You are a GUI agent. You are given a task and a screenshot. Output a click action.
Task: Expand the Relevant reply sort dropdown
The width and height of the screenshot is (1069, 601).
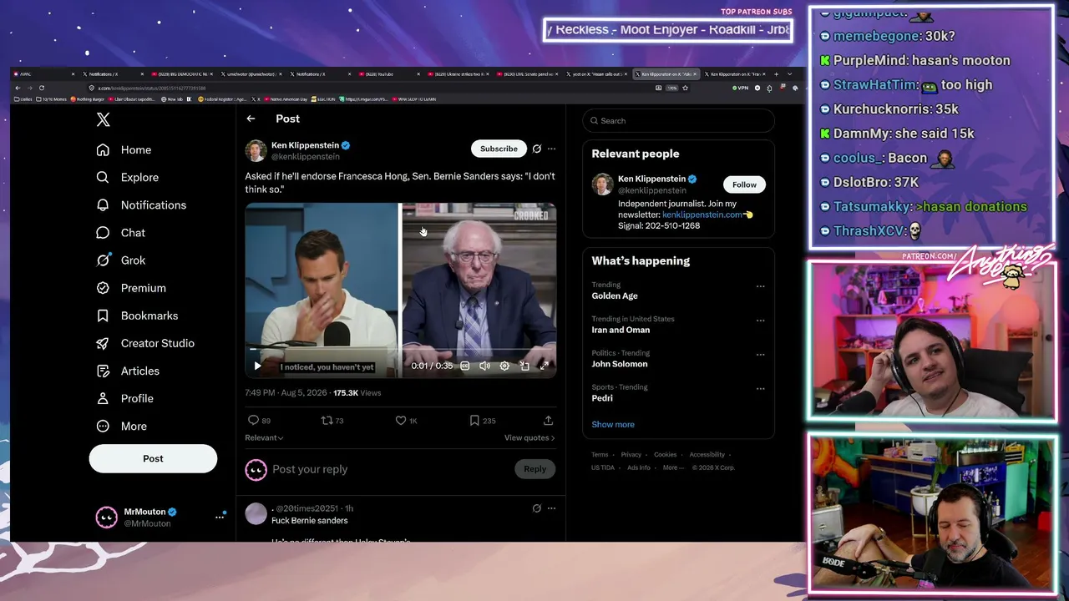pos(264,437)
